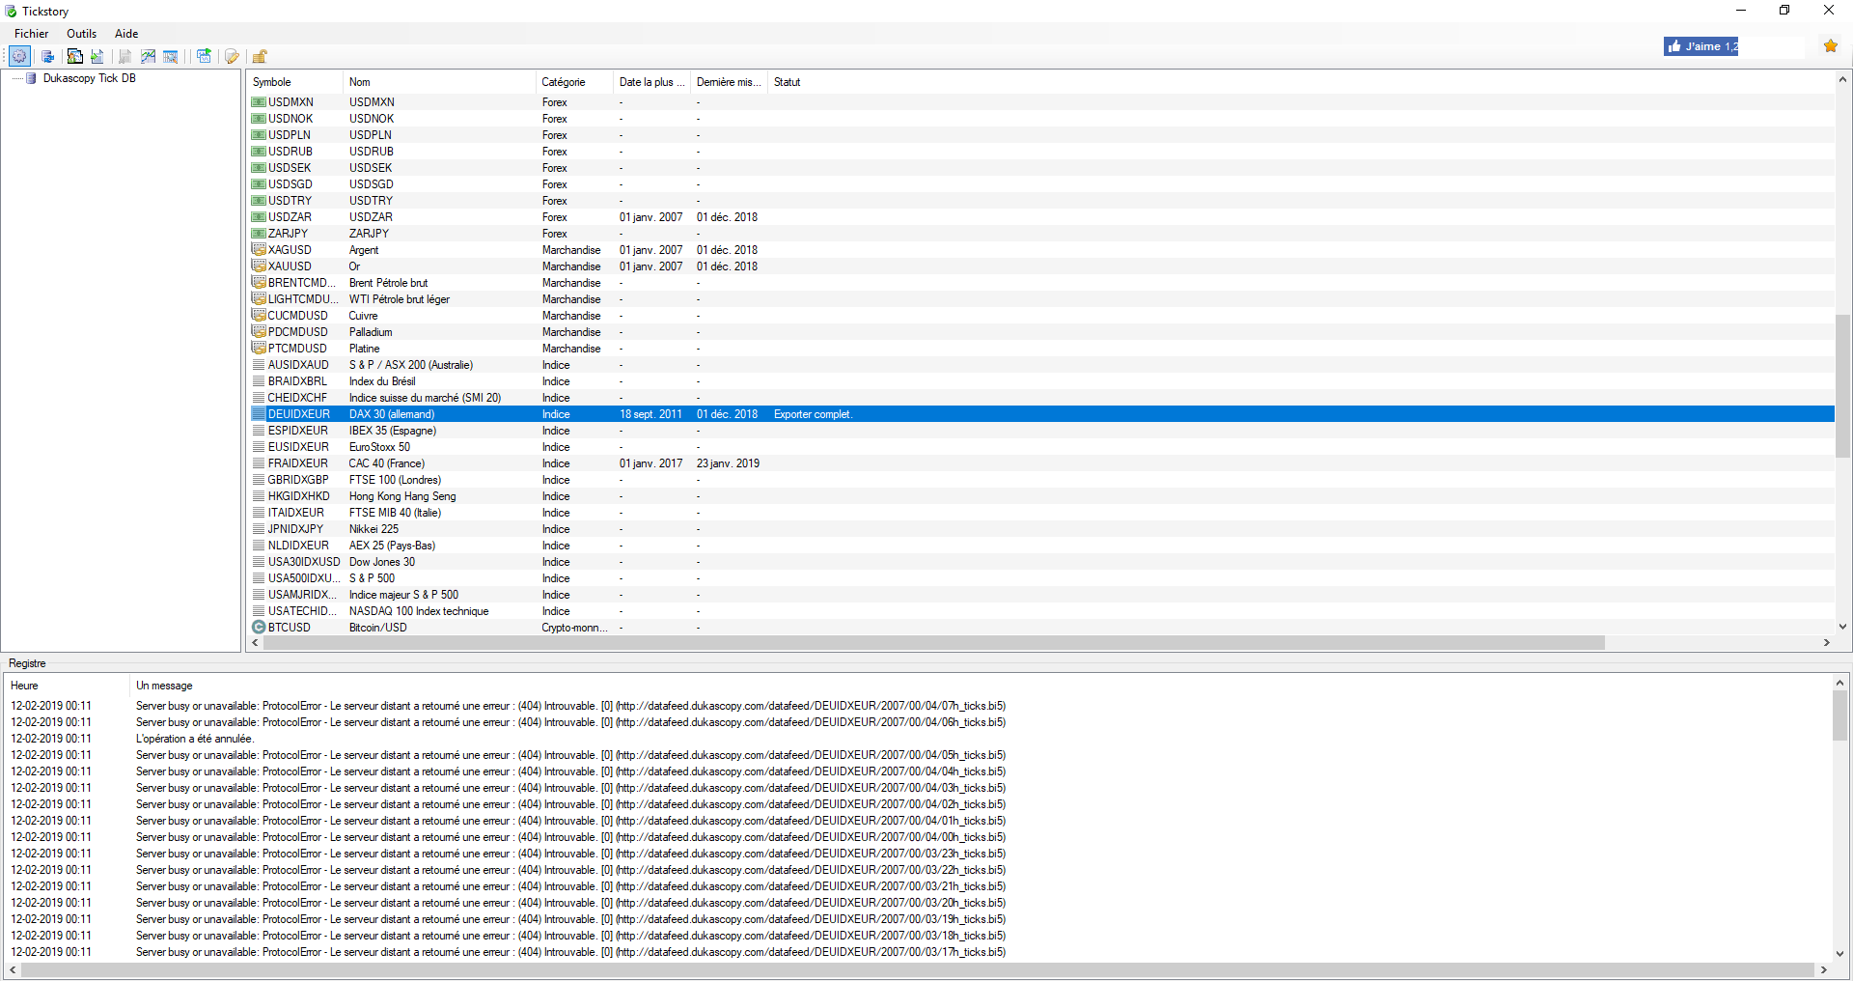Click symbol list scroll right arrow
This screenshot has width=1853, height=981.
pos(1826,643)
